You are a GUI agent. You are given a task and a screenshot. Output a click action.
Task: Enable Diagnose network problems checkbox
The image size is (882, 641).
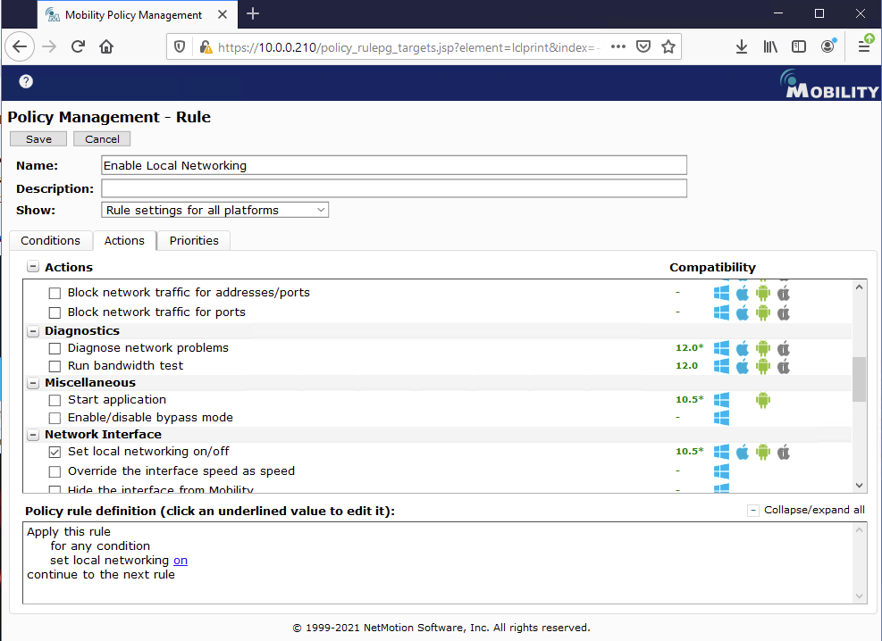coord(55,348)
